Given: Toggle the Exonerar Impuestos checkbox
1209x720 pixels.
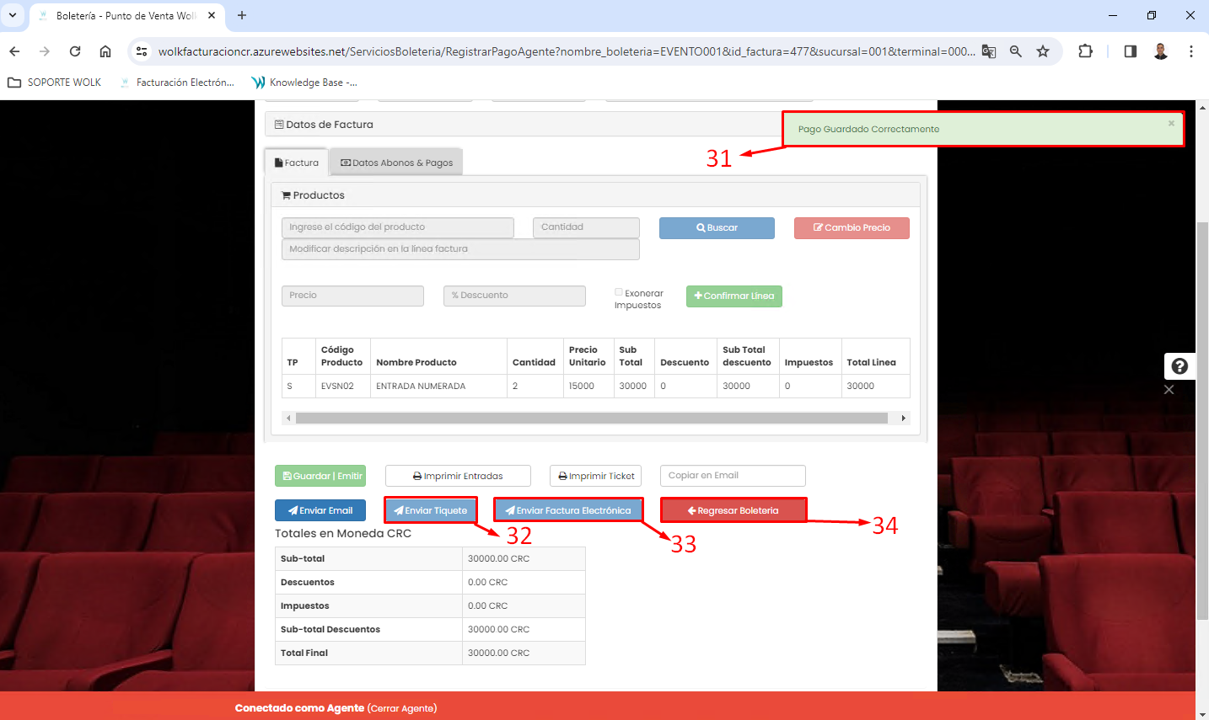Looking at the screenshot, I should point(619,292).
